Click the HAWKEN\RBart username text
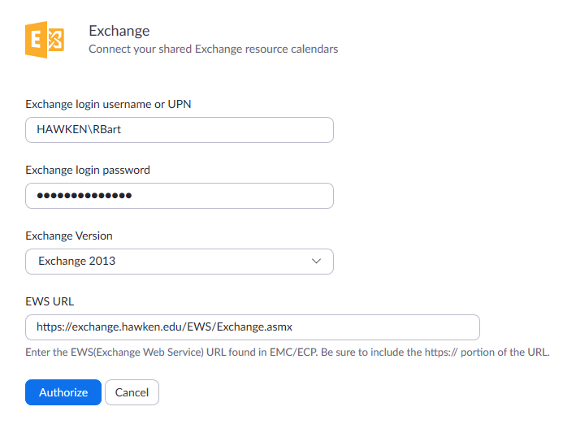Viewport: 563px width, 437px height. (x=79, y=129)
